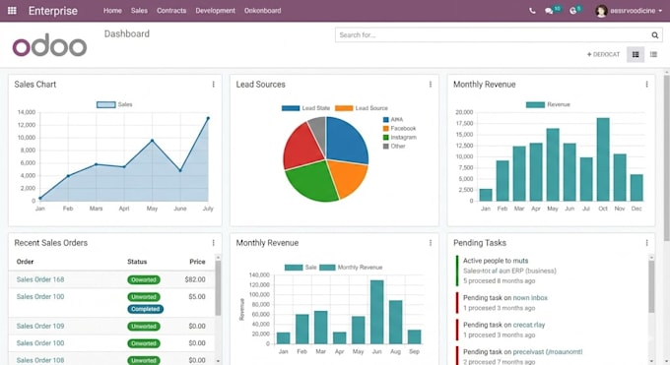
Task: Open Sales Order 168
Action: [x=40, y=279]
